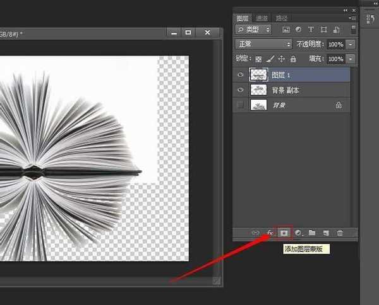Viewport: 379px width, 305px height.
Task: Open the Layers panel flyout menu
Action: [x=352, y=18]
